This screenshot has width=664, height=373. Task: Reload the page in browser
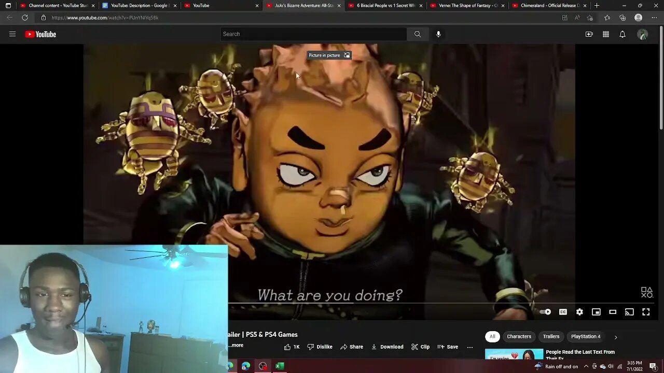pos(25,18)
